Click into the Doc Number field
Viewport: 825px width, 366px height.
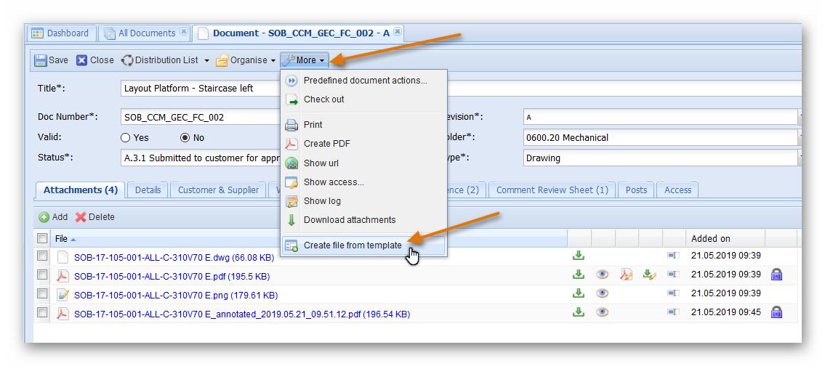tap(201, 117)
